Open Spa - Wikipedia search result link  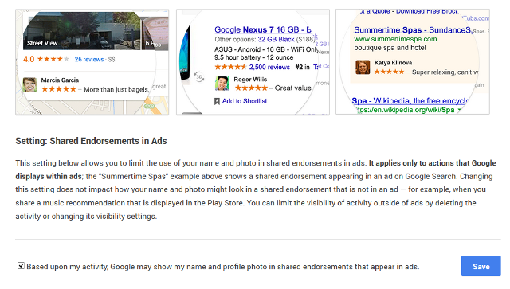point(410,101)
